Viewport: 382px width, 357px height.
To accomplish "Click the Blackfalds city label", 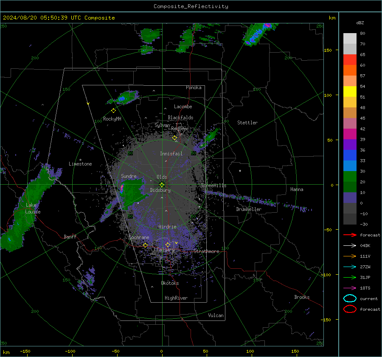I will [x=180, y=118].
